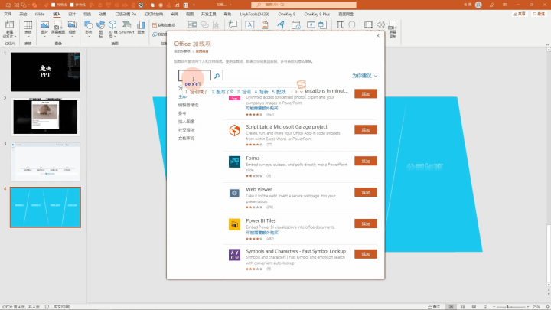Click the Share (共享) button
The height and width of the screenshot is (310, 551).
[520, 14]
